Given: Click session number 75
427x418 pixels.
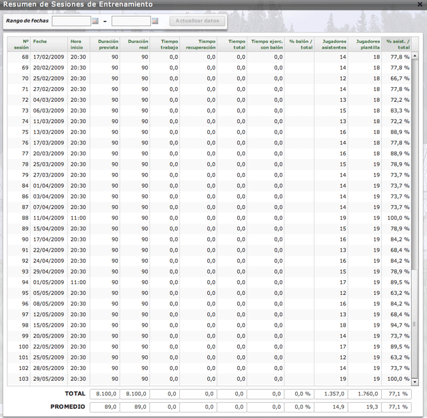Looking at the screenshot, I should (25, 132).
